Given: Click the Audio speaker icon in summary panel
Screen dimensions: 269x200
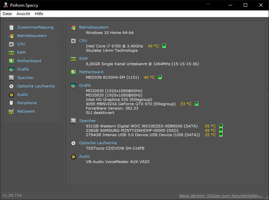Looking at the screenshot, I should pyautogui.click(x=73, y=157).
